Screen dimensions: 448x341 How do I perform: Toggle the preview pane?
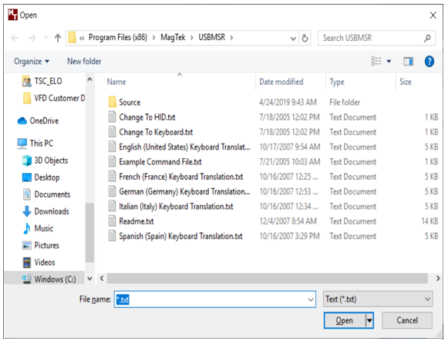coord(408,61)
